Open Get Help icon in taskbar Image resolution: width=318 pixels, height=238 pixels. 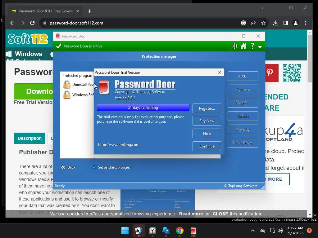pyautogui.click(x=166, y=231)
